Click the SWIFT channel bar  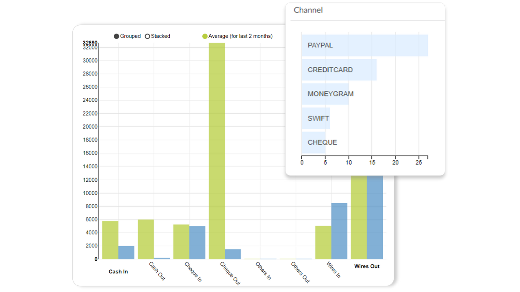click(316, 118)
